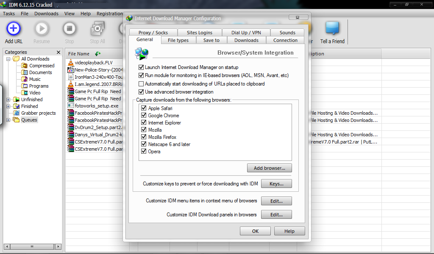Click the Queues folder icon
Image resolution: width=434 pixels, height=254 pixels.
(17, 120)
